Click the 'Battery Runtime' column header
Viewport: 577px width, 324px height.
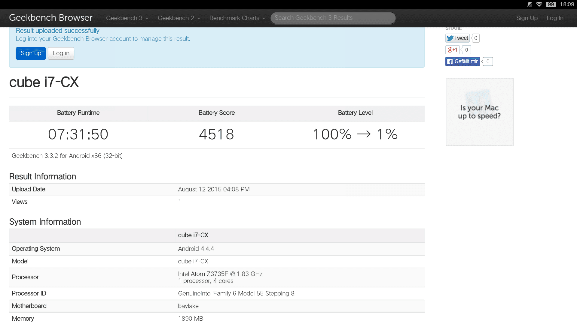(78, 113)
